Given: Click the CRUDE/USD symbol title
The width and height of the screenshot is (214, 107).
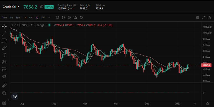Looking at the screenshot, I should (x=28, y=25).
